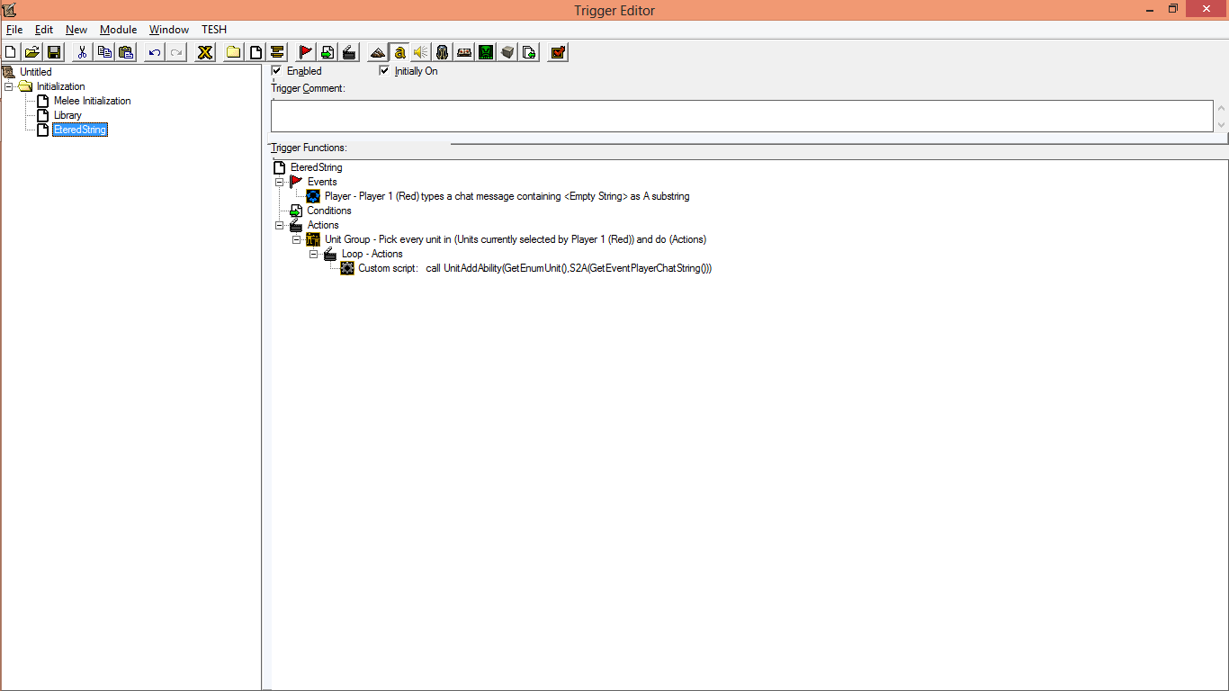Select the Library trigger
This screenshot has width=1229, height=691.
[67, 115]
